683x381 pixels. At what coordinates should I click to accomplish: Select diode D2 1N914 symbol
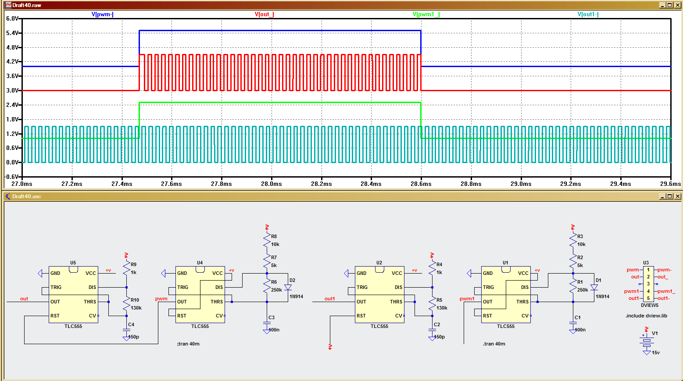(x=288, y=288)
